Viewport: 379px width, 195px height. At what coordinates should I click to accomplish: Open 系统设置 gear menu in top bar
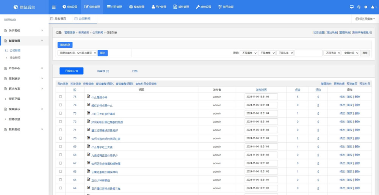[70, 7]
